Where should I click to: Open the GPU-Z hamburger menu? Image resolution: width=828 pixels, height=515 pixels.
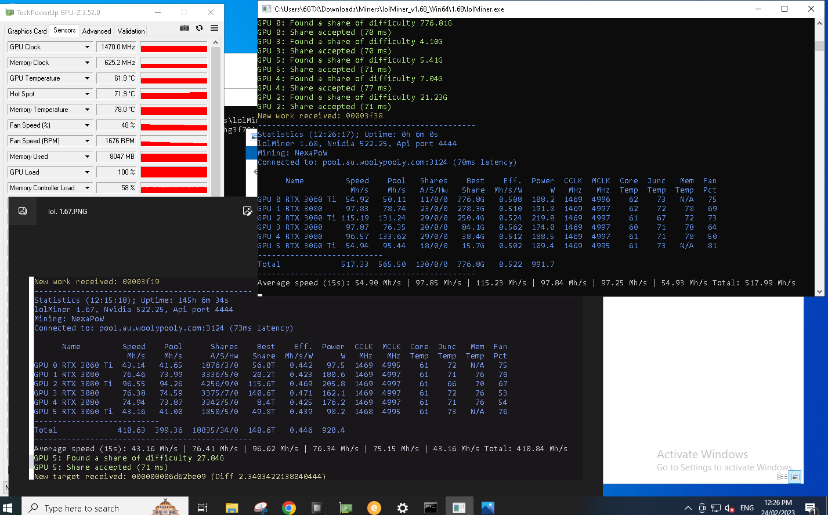click(x=214, y=28)
